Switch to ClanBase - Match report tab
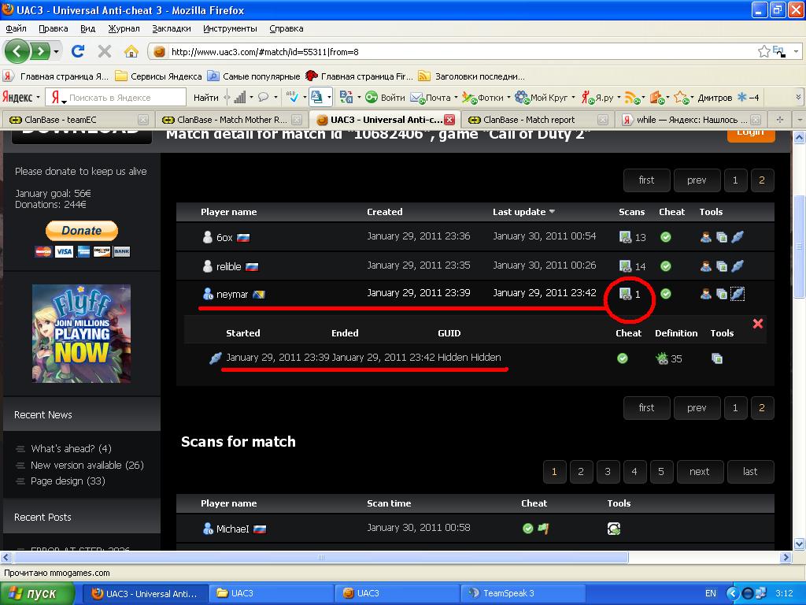Screen dimensions: 806x605 pos(538,120)
